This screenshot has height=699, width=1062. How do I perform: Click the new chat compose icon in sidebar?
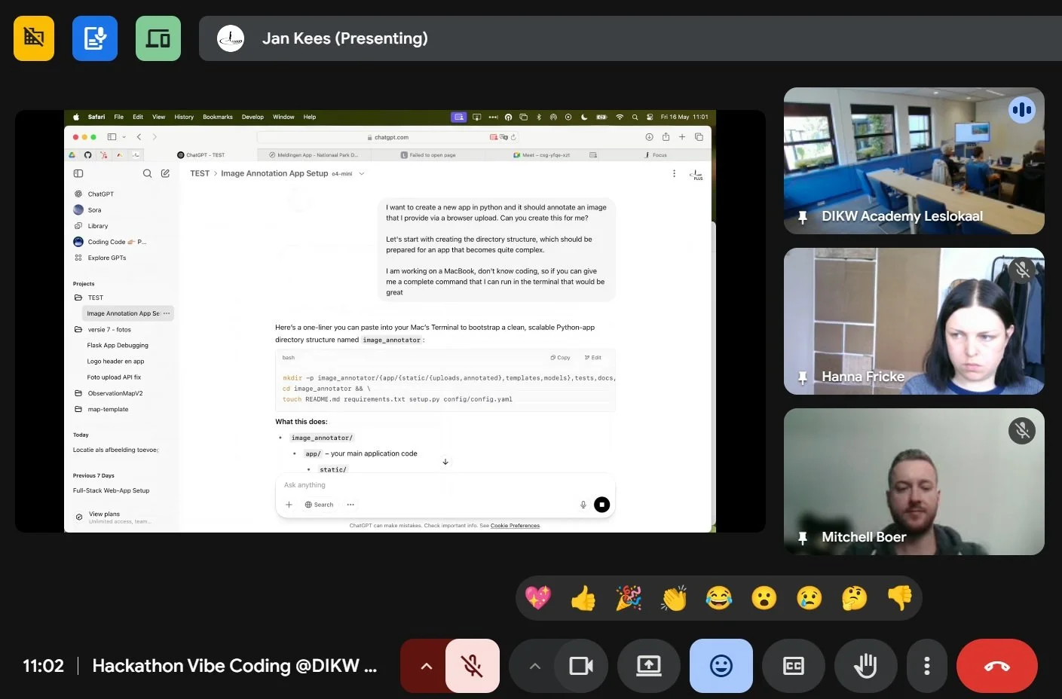165,173
